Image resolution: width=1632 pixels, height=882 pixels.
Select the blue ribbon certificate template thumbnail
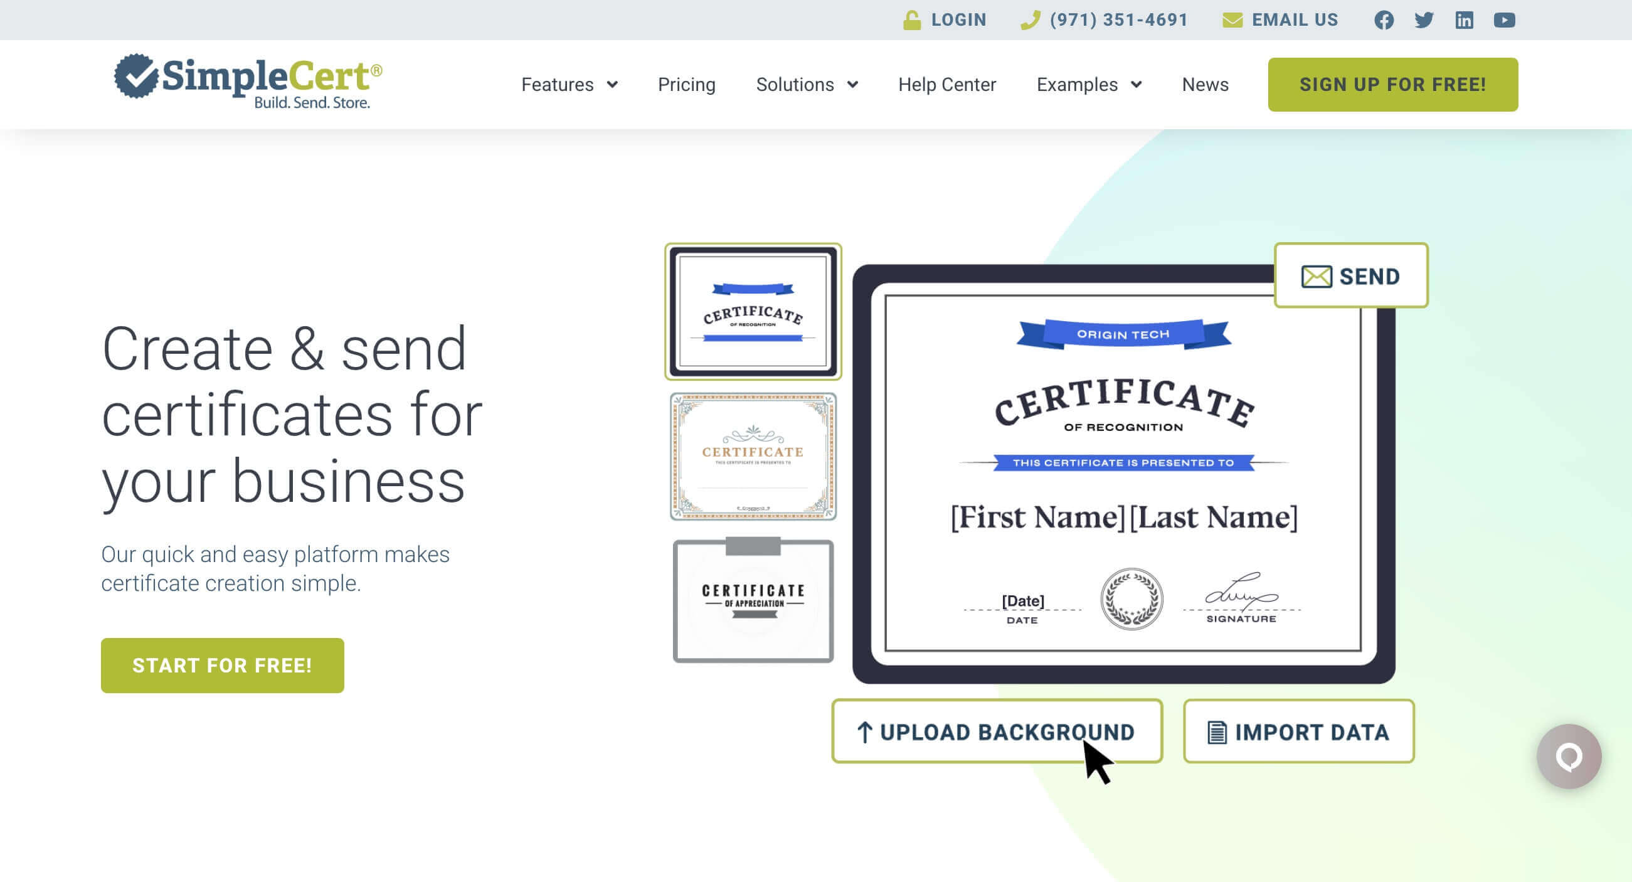pyautogui.click(x=753, y=311)
